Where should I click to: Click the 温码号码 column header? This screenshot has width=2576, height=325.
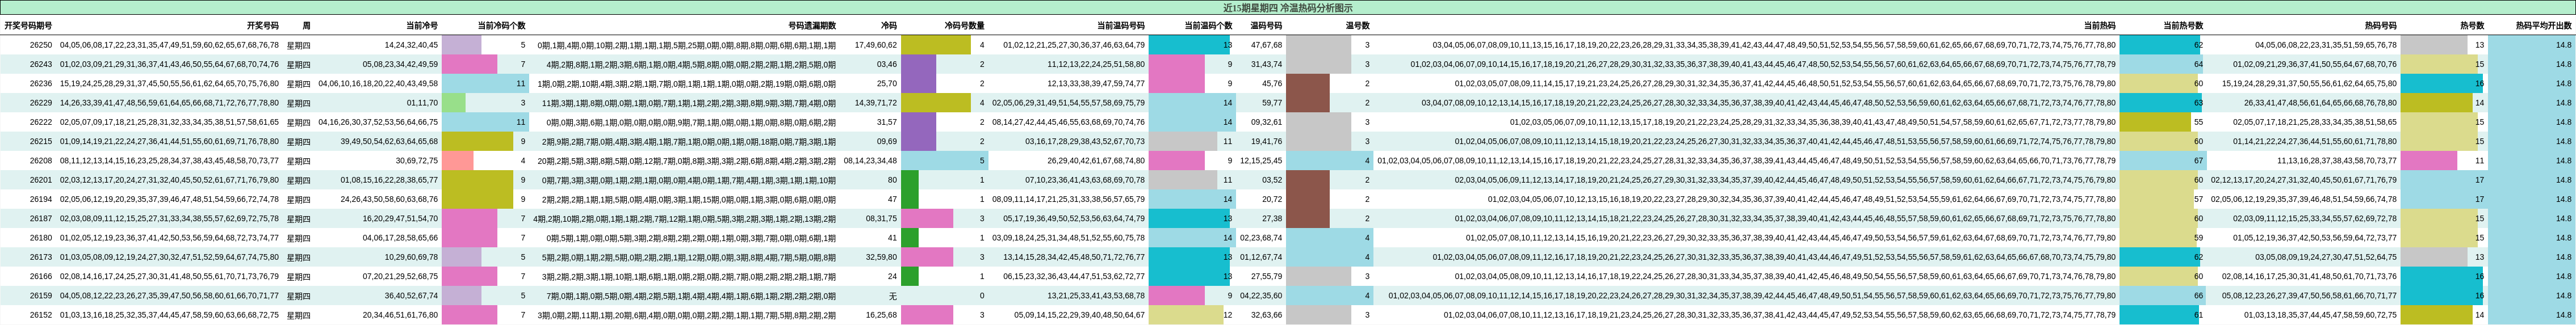1266,25
